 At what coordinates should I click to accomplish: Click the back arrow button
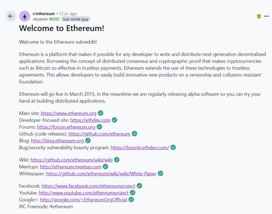click(11, 16)
